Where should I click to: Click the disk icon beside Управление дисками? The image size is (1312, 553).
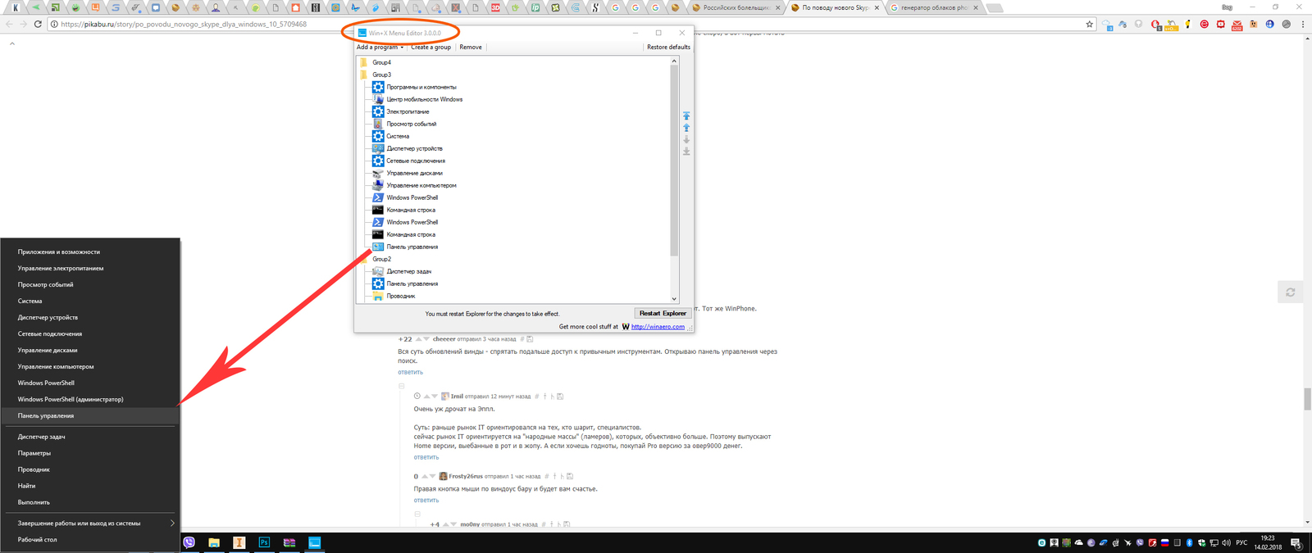(x=378, y=173)
